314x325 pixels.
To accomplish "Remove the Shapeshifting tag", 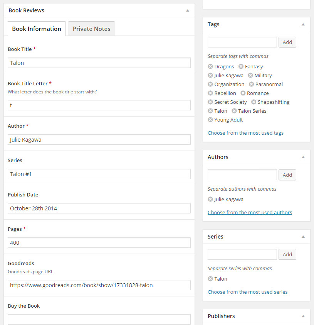I will tap(254, 102).
